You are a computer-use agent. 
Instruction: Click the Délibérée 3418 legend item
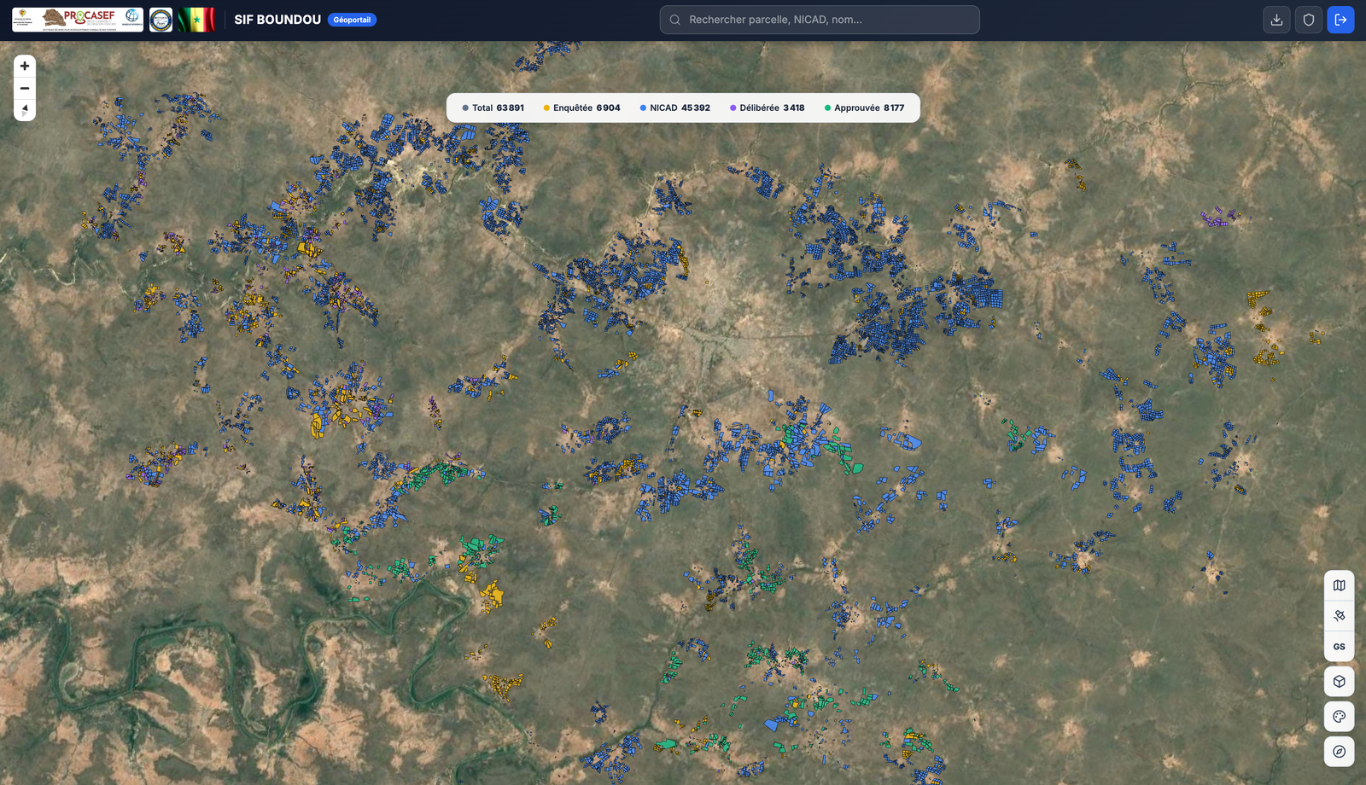point(768,108)
